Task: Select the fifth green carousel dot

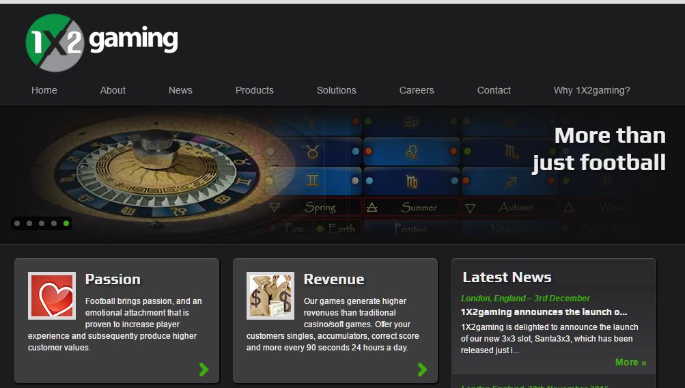Action: click(x=66, y=223)
